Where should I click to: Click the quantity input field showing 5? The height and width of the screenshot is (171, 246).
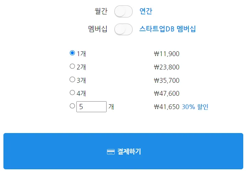click(91, 107)
